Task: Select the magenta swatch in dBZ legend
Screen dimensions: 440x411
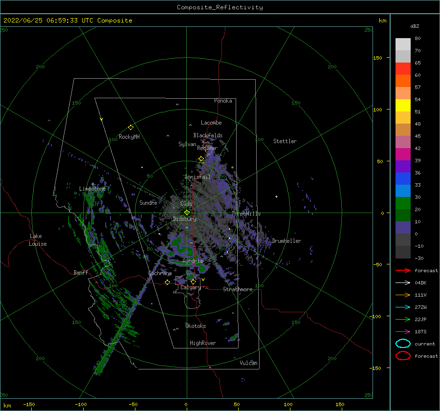Action: click(x=403, y=154)
